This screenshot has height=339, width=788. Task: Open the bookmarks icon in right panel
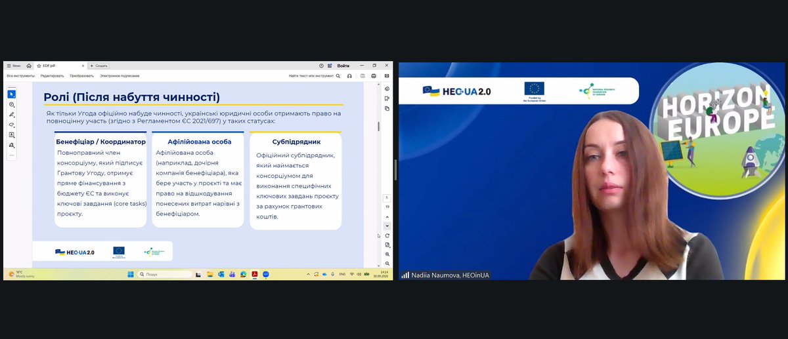coord(387,98)
